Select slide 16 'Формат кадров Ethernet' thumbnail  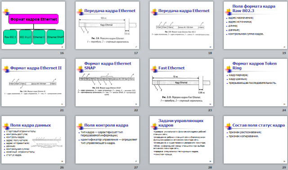click(33, 25)
